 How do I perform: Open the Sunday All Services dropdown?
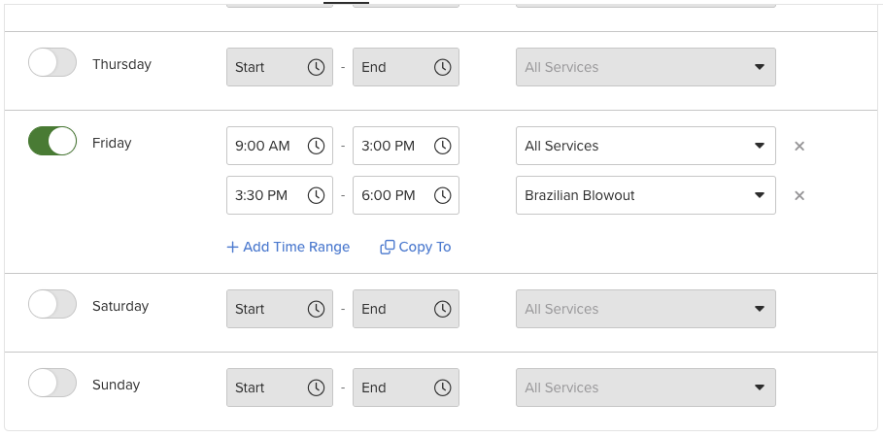[645, 387]
